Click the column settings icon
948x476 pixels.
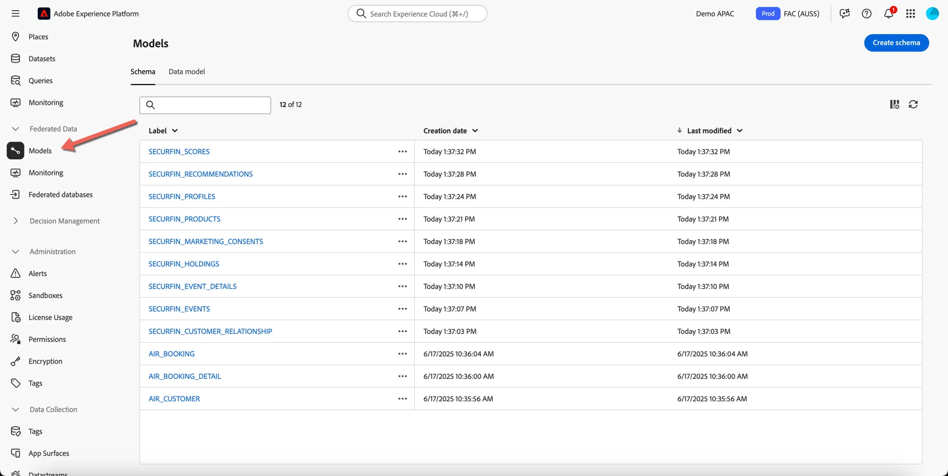(895, 104)
